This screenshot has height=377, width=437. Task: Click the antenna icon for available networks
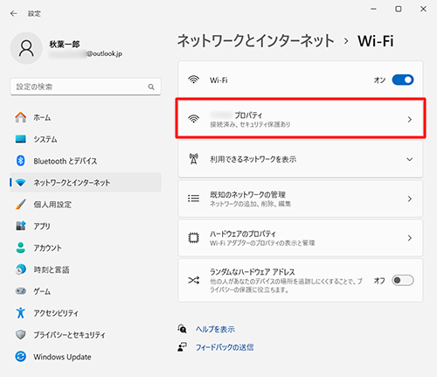(193, 159)
